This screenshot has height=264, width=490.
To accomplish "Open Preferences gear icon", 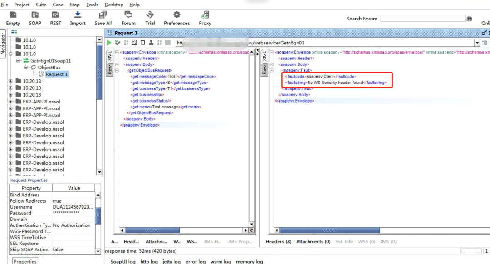I will pyautogui.click(x=177, y=15).
